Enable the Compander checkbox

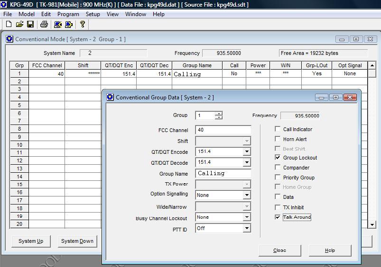[x=278, y=167]
